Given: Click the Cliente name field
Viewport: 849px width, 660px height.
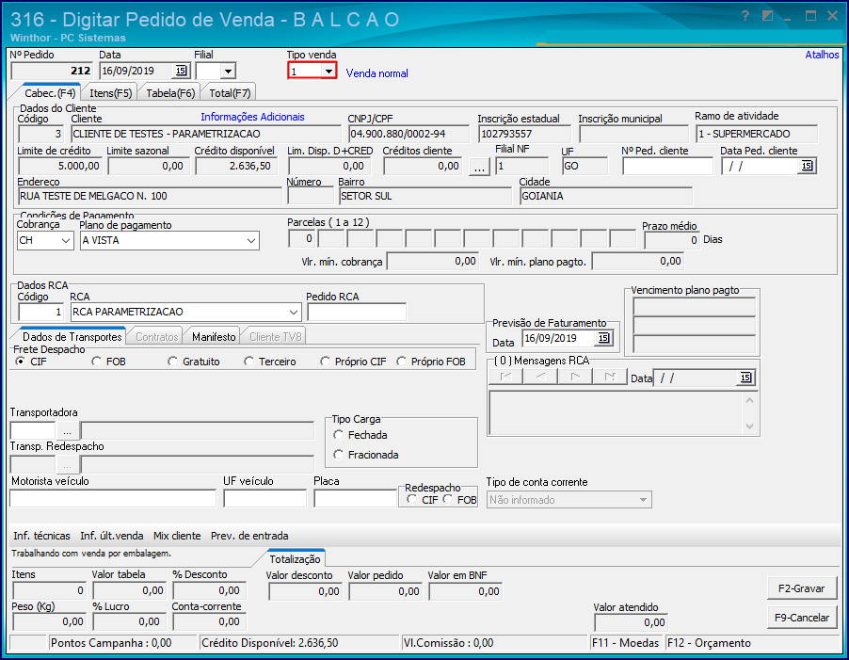Looking at the screenshot, I should coord(206,134).
